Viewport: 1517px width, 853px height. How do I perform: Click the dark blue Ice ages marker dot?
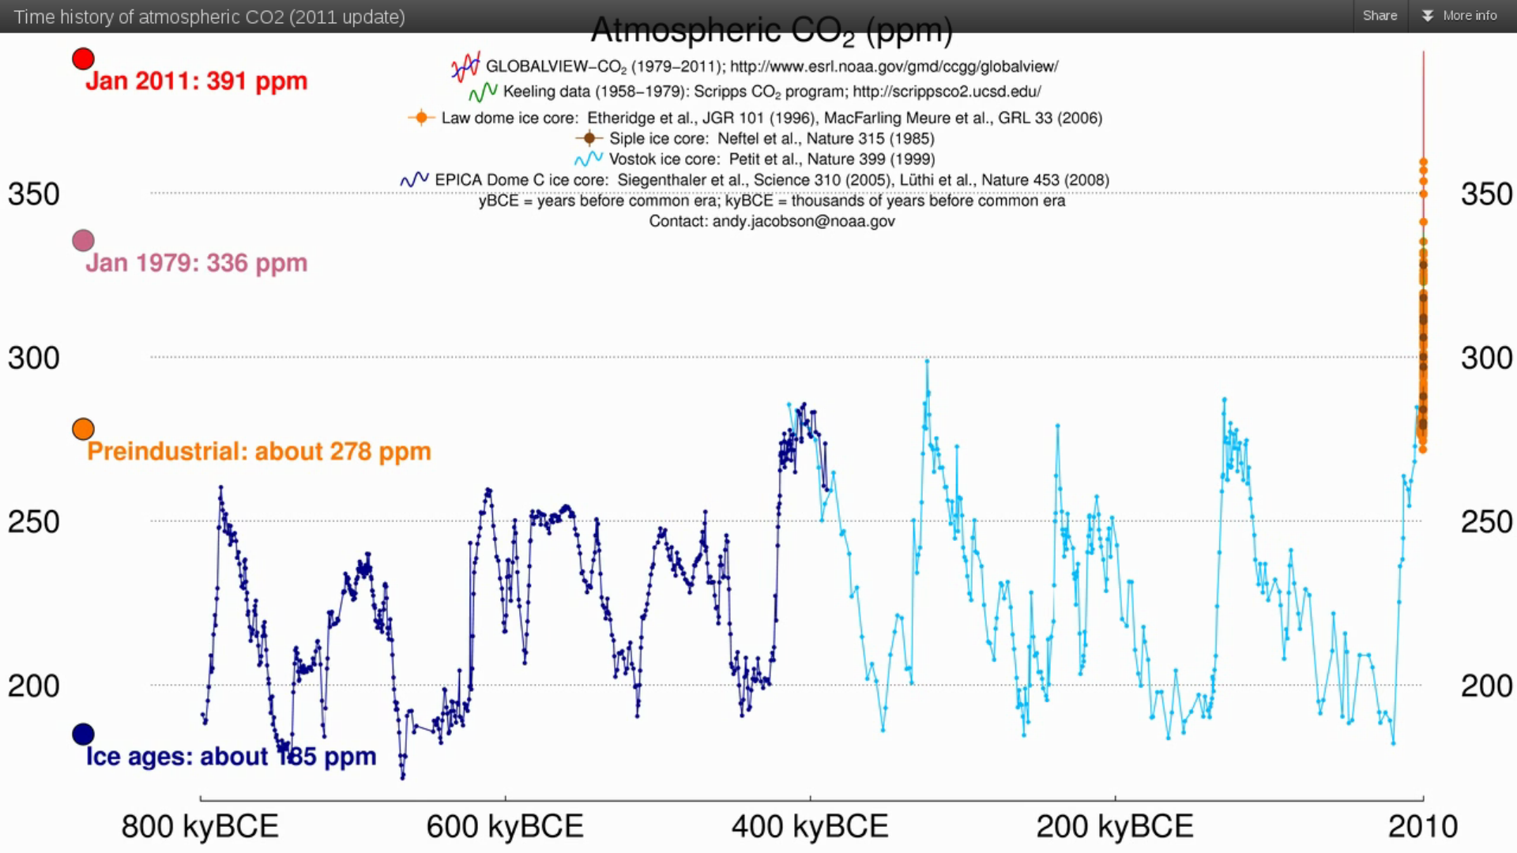coord(83,735)
